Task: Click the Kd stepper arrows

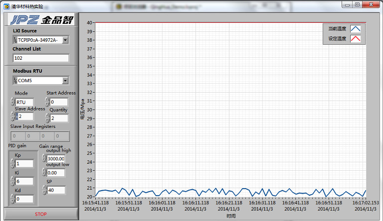Action: pos(12,199)
